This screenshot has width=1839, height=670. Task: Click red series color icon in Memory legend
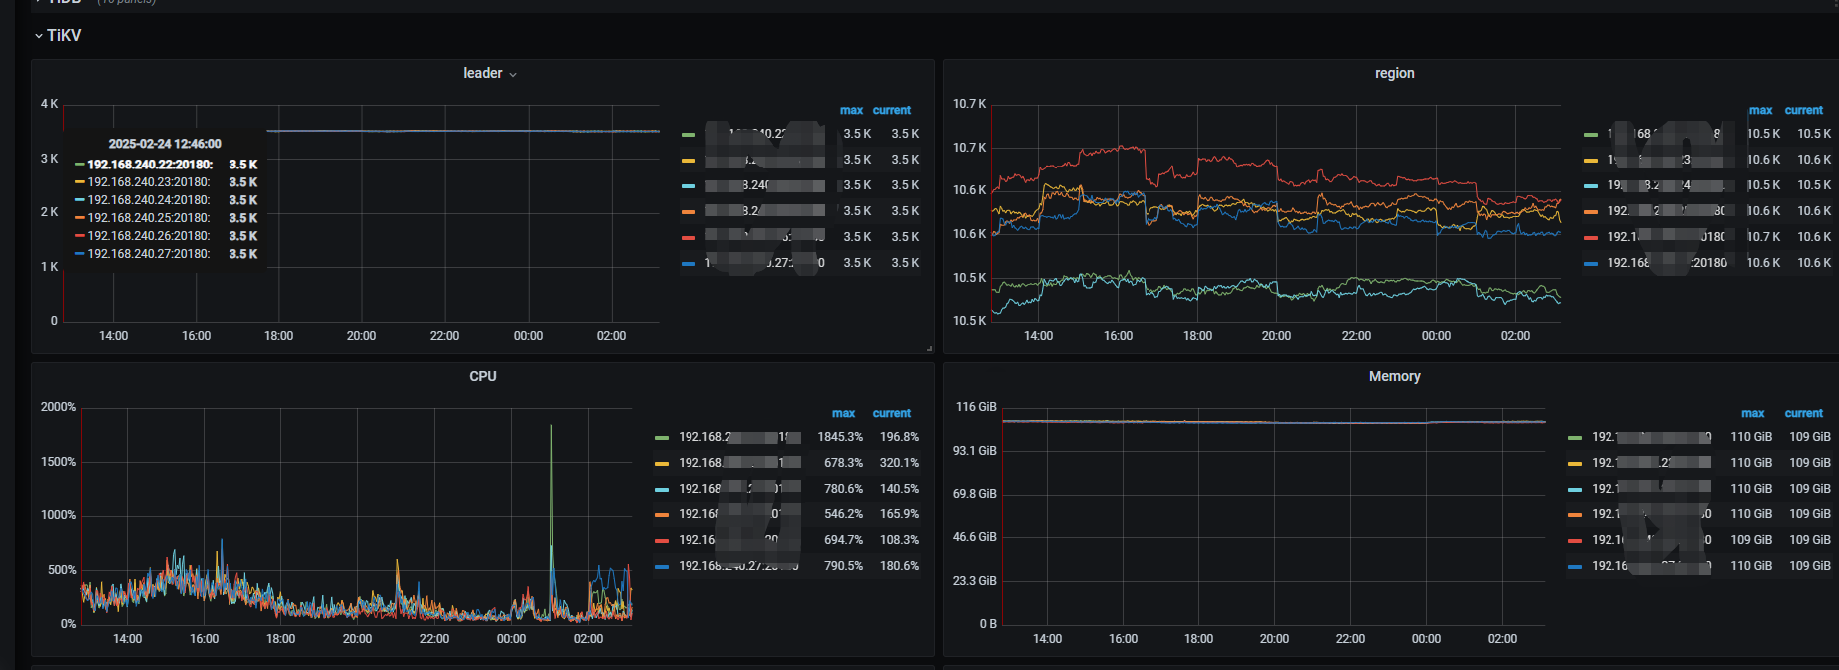pyautogui.click(x=1575, y=541)
